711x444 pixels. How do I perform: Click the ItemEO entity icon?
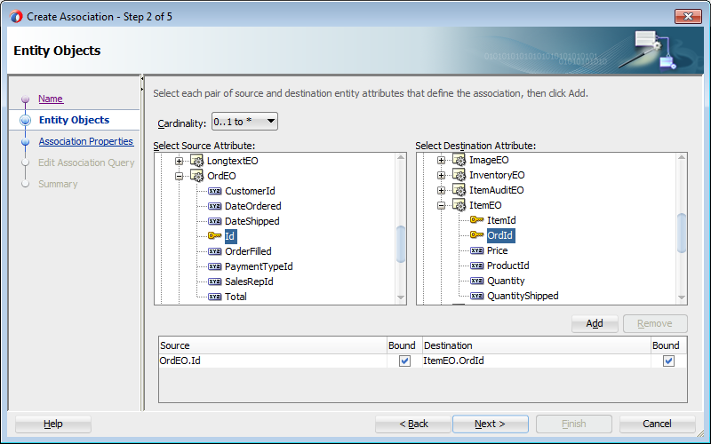(x=459, y=205)
